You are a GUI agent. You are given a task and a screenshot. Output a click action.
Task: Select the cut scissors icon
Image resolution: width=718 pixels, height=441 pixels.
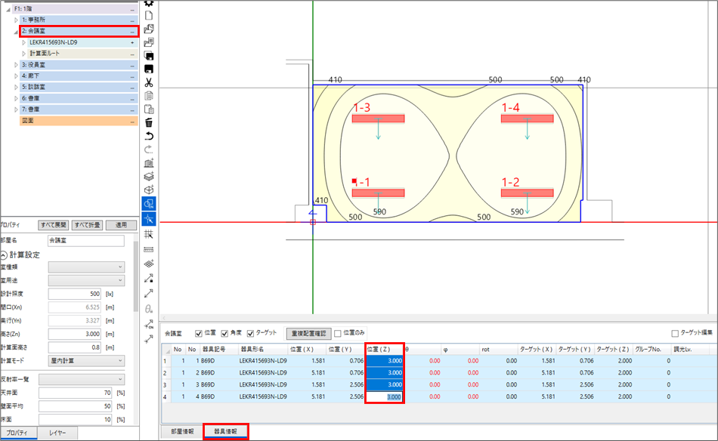[149, 83]
